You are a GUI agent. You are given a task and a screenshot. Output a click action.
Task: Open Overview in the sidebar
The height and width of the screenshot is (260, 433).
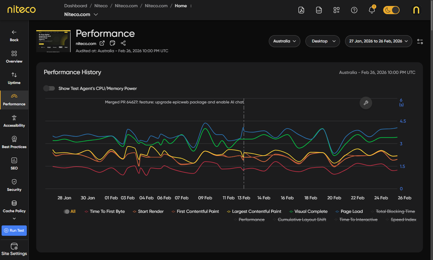click(14, 57)
